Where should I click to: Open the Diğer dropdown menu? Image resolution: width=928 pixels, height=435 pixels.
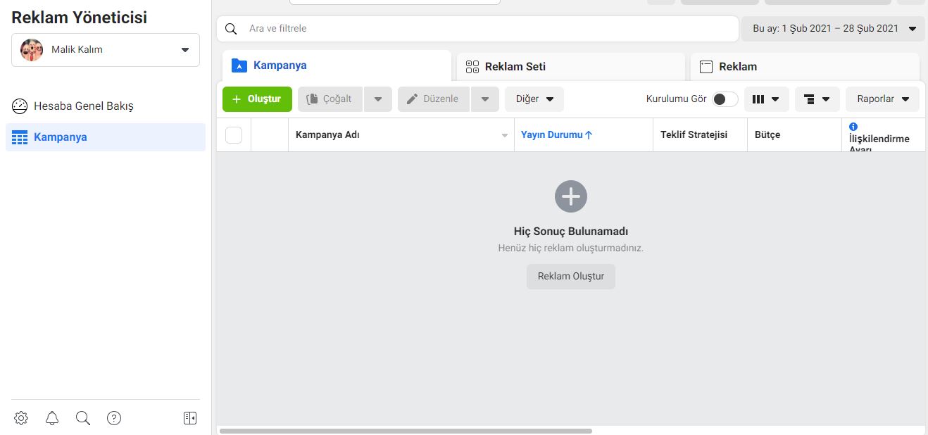(534, 99)
